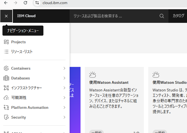This screenshot has height=133, width=187.
Task: Expand the Databases submenu chevron
Action: coord(64,78)
